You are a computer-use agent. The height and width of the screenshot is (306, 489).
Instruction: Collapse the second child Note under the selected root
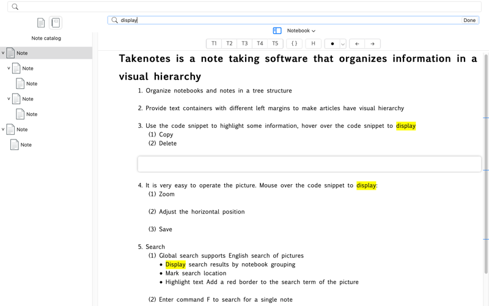(9, 99)
